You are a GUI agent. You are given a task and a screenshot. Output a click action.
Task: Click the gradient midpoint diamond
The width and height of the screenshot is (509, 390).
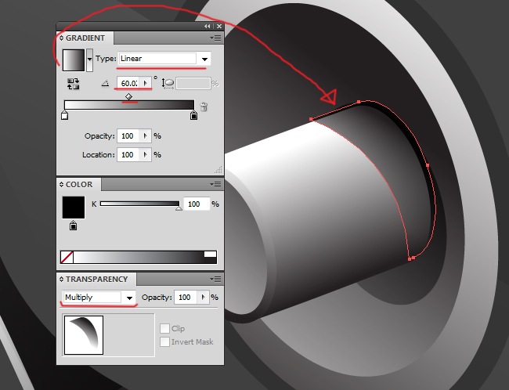tap(129, 97)
